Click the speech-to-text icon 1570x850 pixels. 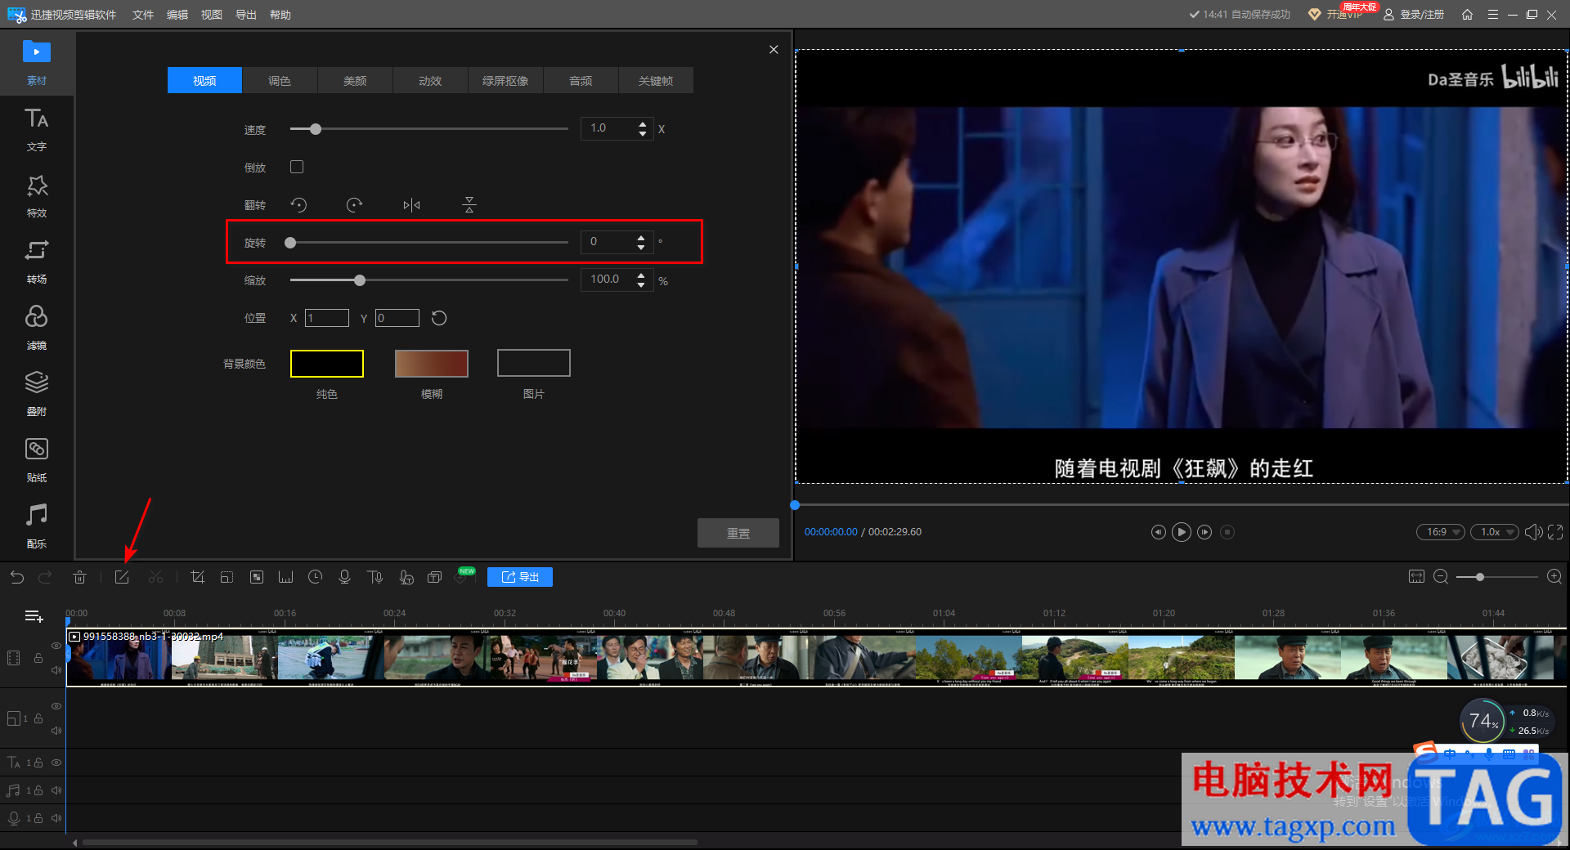pyautogui.click(x=406, y=577)
